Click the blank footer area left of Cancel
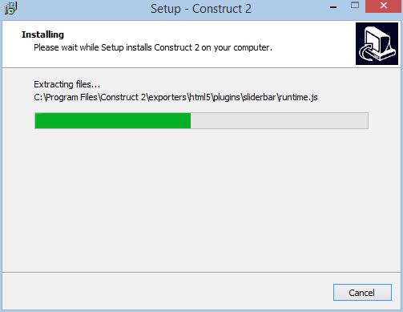The image size is (403, 312). [166, 292]
